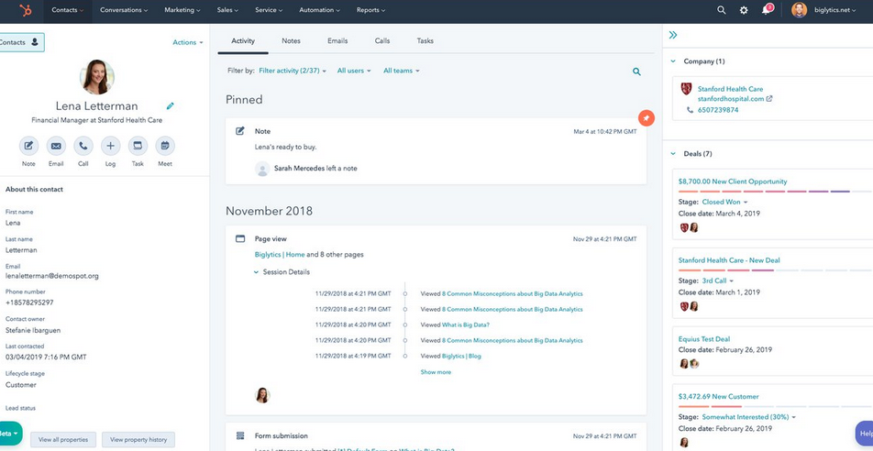Viewport: 873px width, 451px height.
Task: Open the settings gear icon
Action: coord(744,10)
